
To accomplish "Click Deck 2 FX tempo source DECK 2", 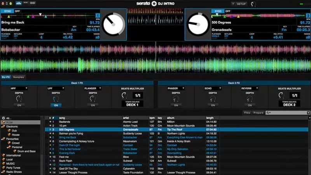I will coord(289,104).
